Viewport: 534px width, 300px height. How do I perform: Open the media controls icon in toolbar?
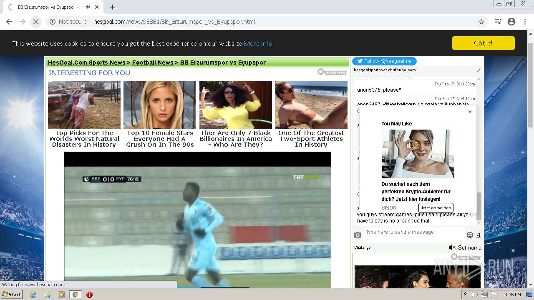pyautogui.click(x=498, y=22)
